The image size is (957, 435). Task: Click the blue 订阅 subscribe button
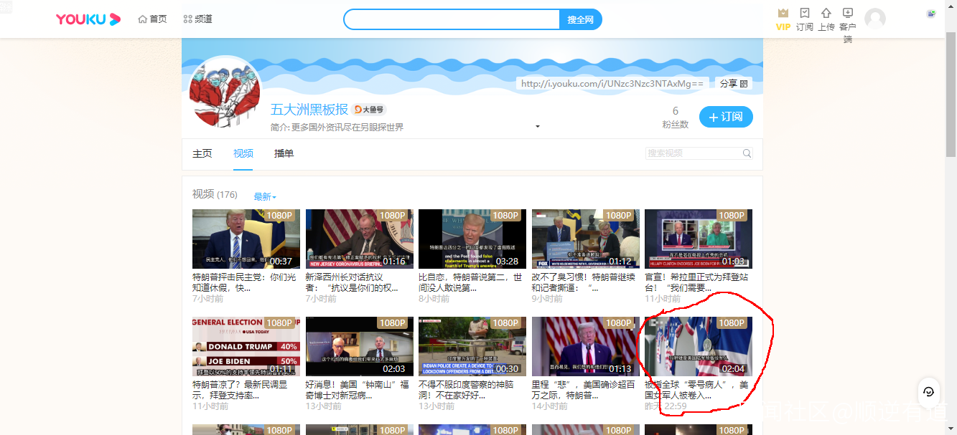coord(726,117)
